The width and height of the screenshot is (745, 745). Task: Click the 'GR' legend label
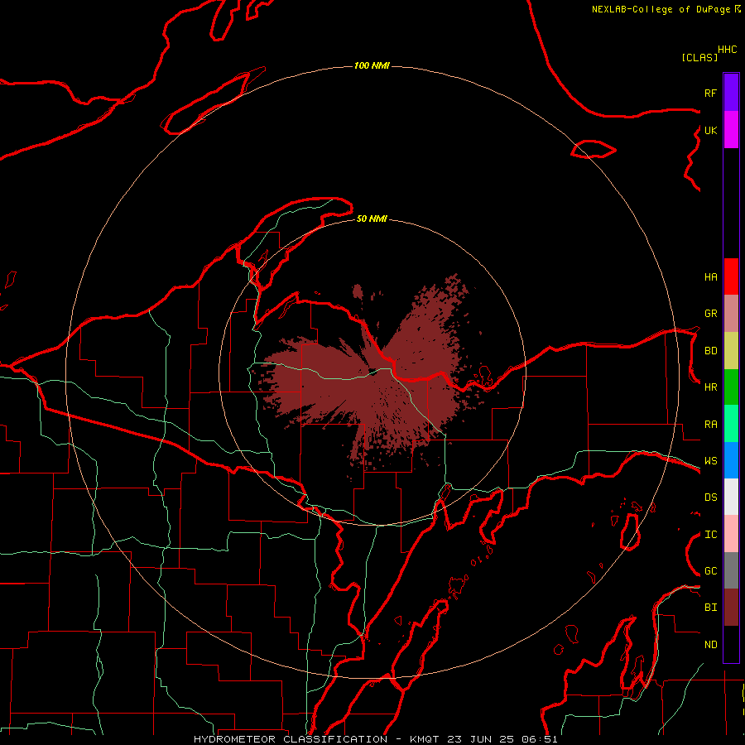(x=710, y=314)
